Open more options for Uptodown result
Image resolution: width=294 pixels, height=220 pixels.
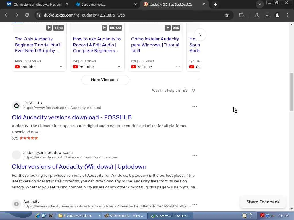[x=195, y=156]
